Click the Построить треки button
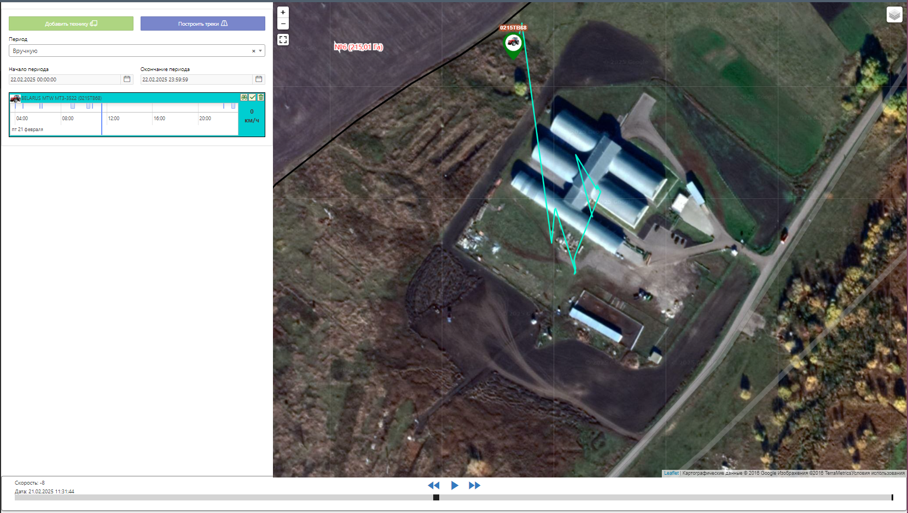This screenshot has width=908, height=513. coord(202,23)
